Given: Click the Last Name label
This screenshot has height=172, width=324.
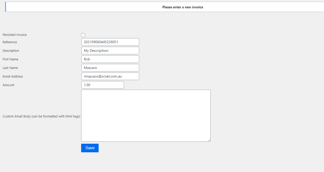Looking at the screenshot, I should click(x=10, y=68).
